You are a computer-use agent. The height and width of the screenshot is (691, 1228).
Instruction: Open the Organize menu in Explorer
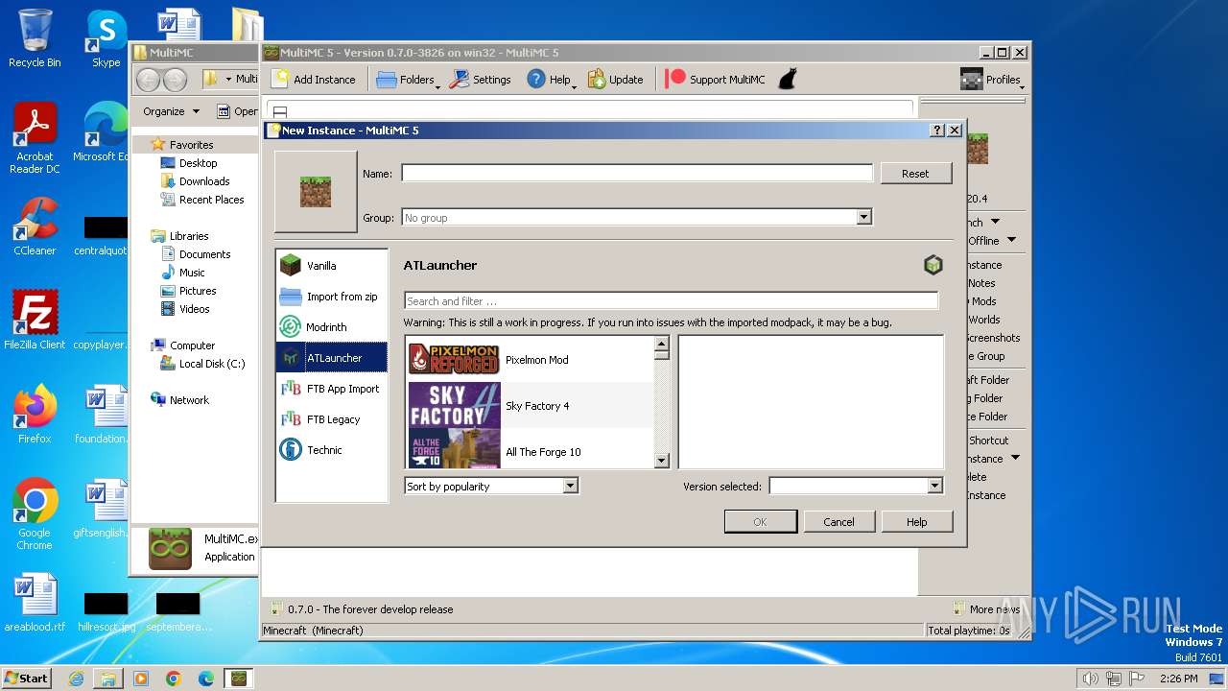pyautogui.click(x=171, y=111)
